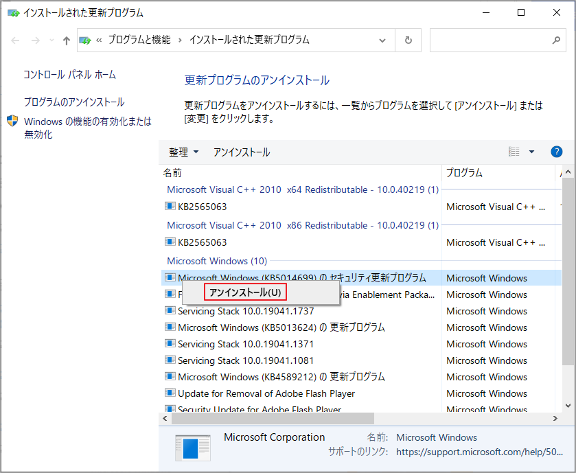The height and width of the screenshot is (473, 576).
Task: Click the インストールされた更新プログラム breadcrumb
Action: 249,40
